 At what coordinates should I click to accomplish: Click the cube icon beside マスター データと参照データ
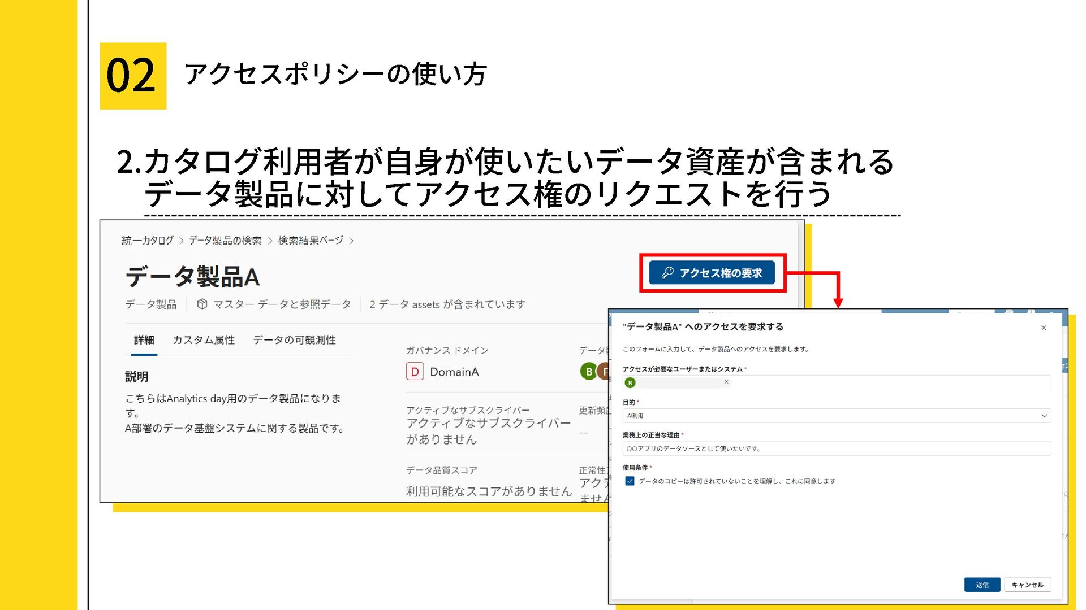202,304
